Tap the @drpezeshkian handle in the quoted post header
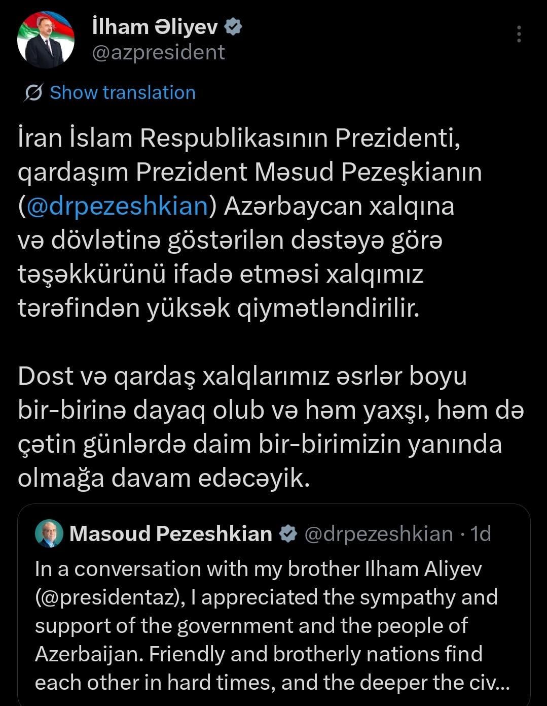The image size is (547, 706). click(378, 534)
